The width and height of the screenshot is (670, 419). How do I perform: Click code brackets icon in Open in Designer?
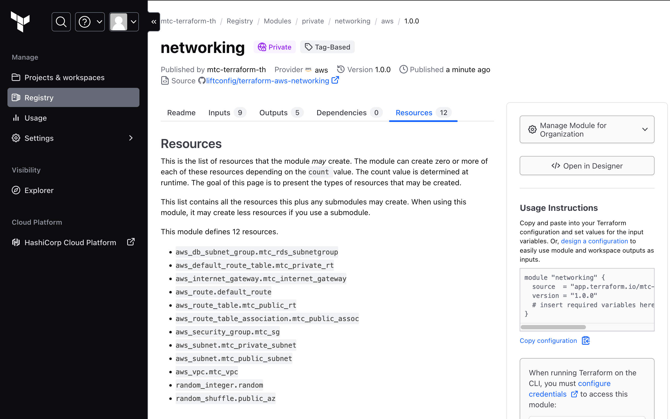click(x=556, y=166)
